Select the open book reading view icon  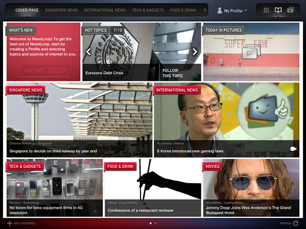pyautogui.click(x=278, y=10)
